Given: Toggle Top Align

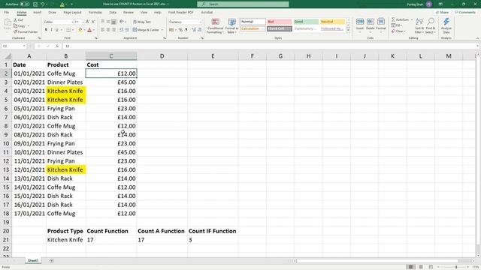Looking at the screenshot, I should point(103,22).
